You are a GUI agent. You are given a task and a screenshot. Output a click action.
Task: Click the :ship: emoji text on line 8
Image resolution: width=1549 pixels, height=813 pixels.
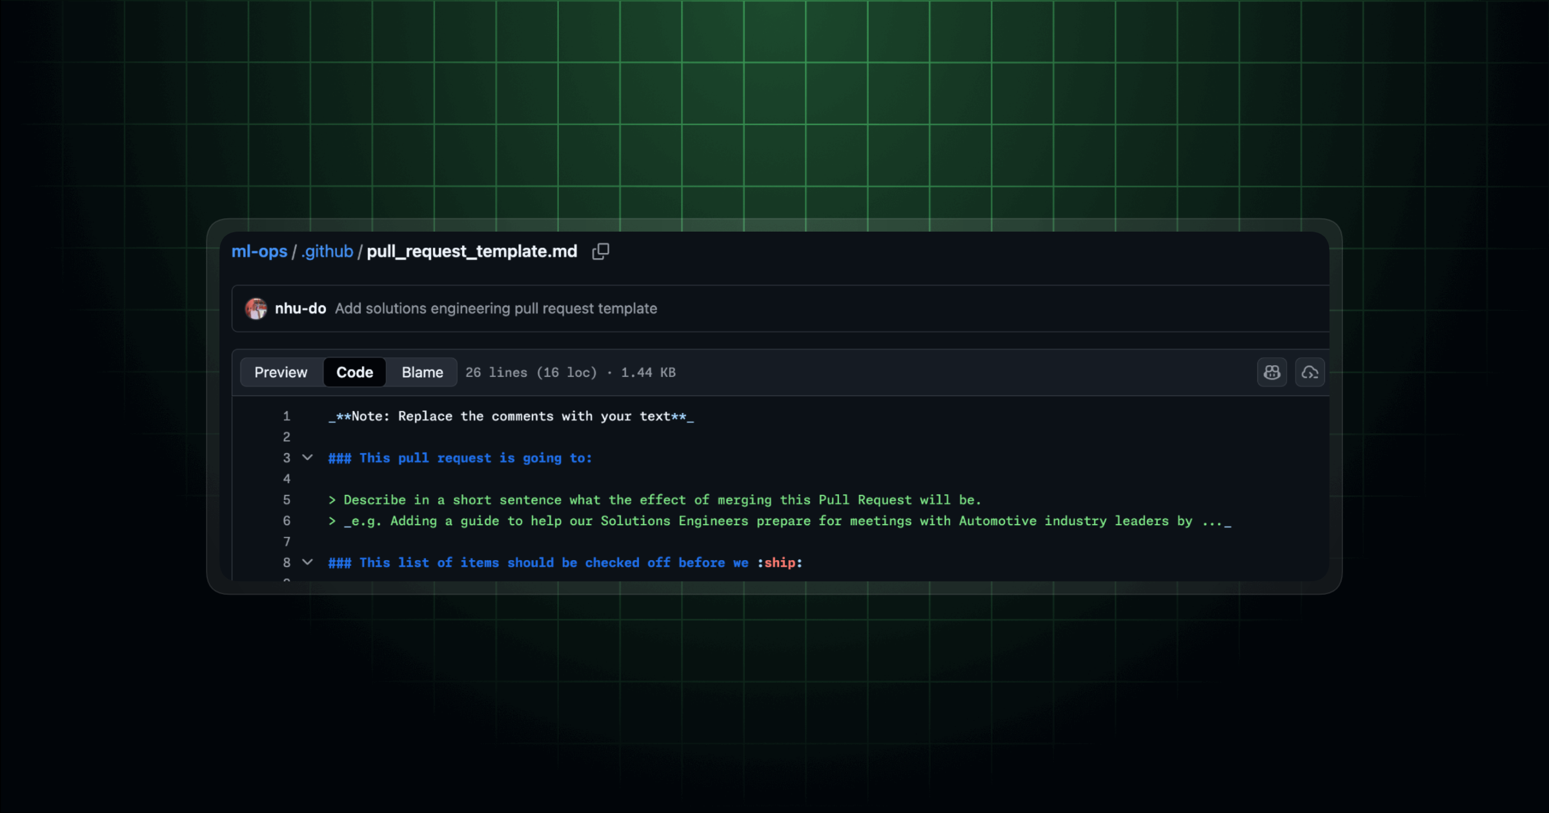tap(780, 563)
